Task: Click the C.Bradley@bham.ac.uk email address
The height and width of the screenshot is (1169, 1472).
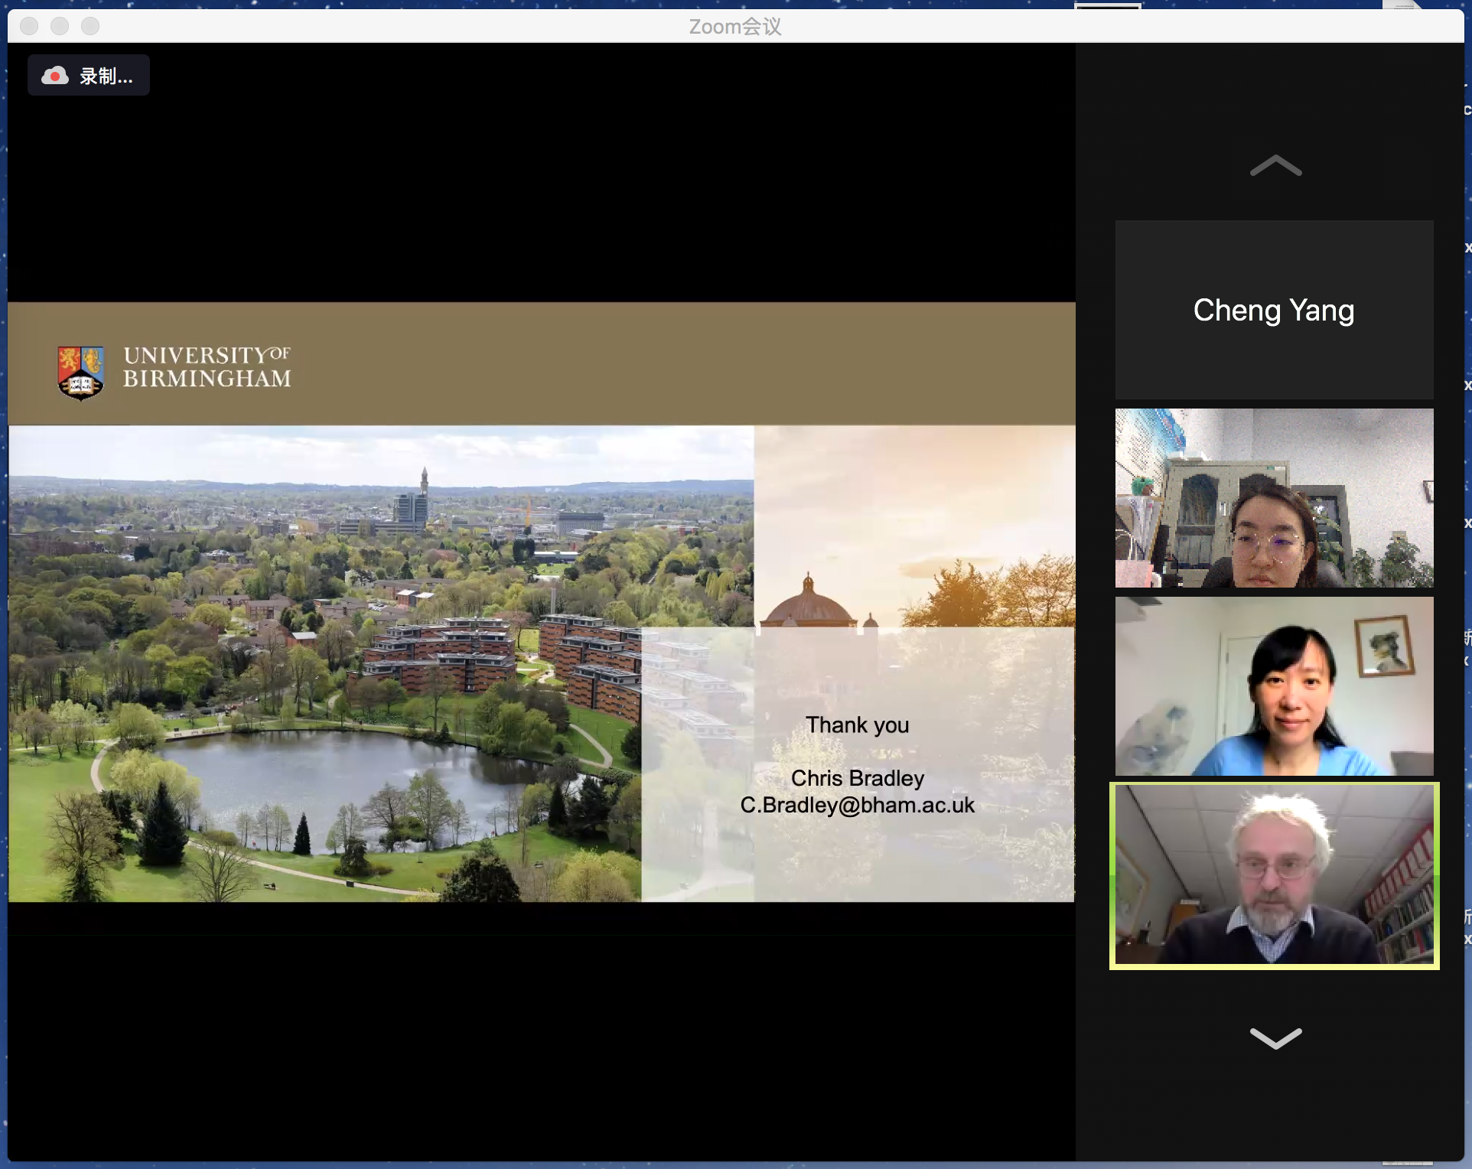Action: click(x=857, y=806)
